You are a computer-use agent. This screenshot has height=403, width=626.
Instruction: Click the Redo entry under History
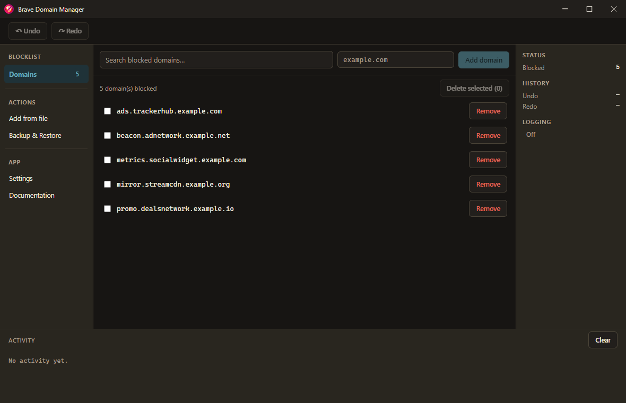(571, 107)
